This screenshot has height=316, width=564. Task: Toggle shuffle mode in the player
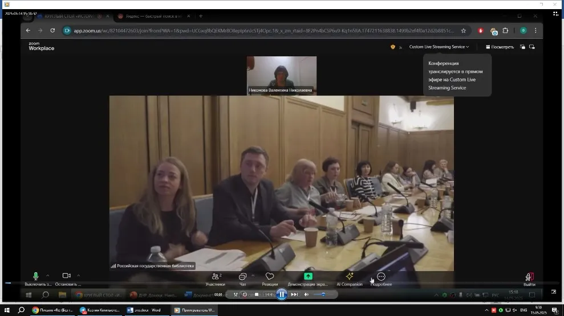(236, 294)
